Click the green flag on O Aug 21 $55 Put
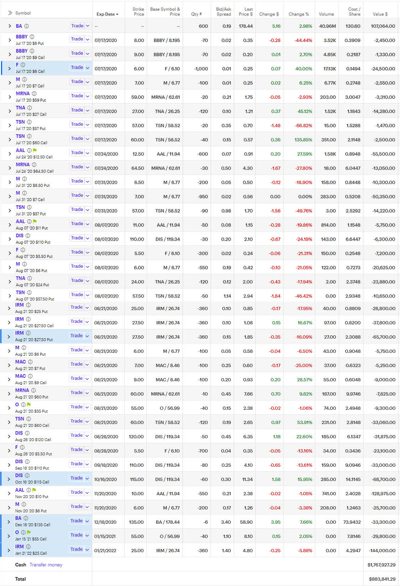Image resolution: width=400 pixels, height=586 pixels. [29, 404]
